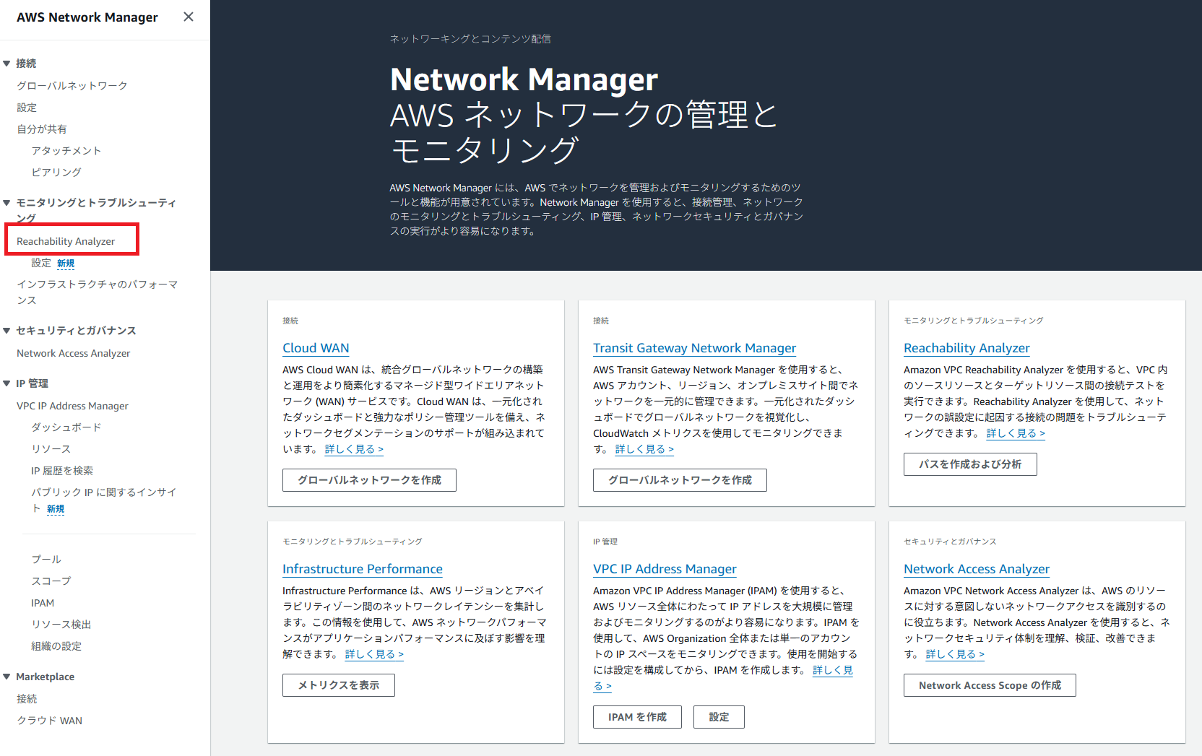Open リソース sidebar item
Viewport: 1202px width, 756px height.
[x=51, y=449]
